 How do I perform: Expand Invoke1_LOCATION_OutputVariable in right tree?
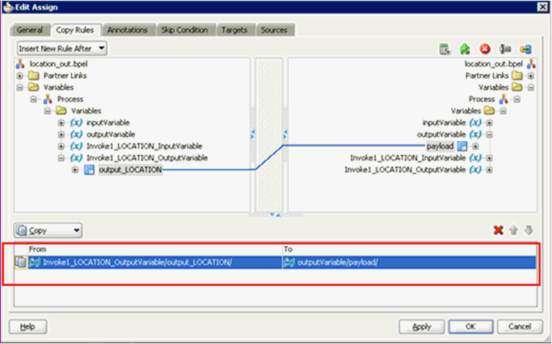coord(490,170)
